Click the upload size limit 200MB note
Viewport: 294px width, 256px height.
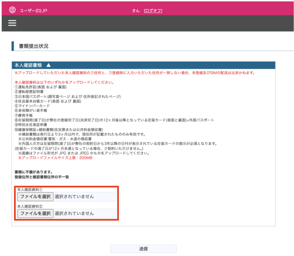(x=55, y=158)
